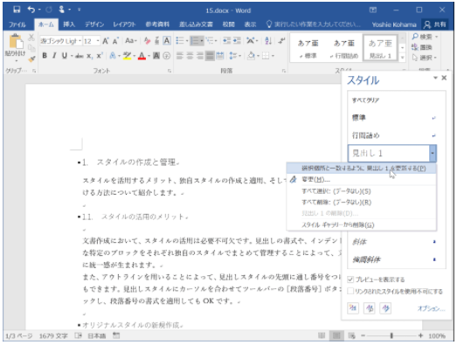Open Manage Styles in Styles pane

pos(385,308)
